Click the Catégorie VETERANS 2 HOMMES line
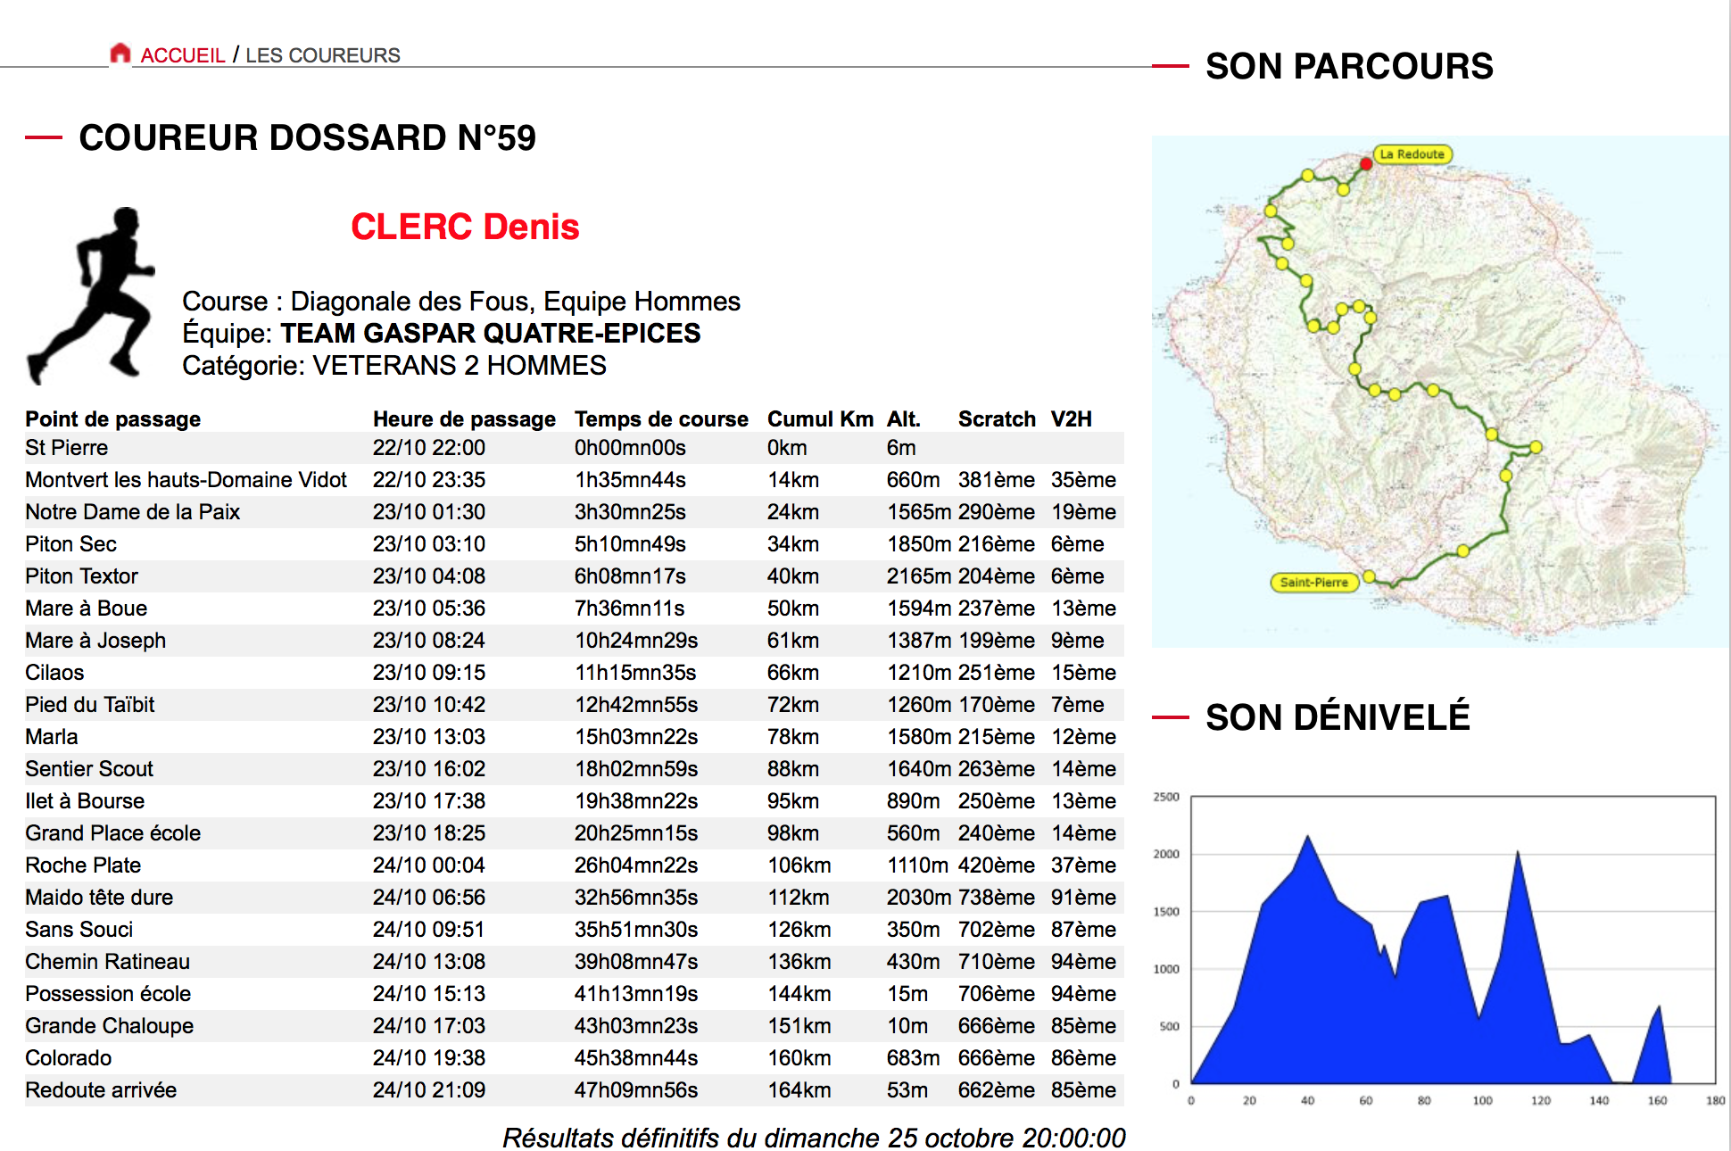This screenshot has width=1731, height=1151. 394,365
